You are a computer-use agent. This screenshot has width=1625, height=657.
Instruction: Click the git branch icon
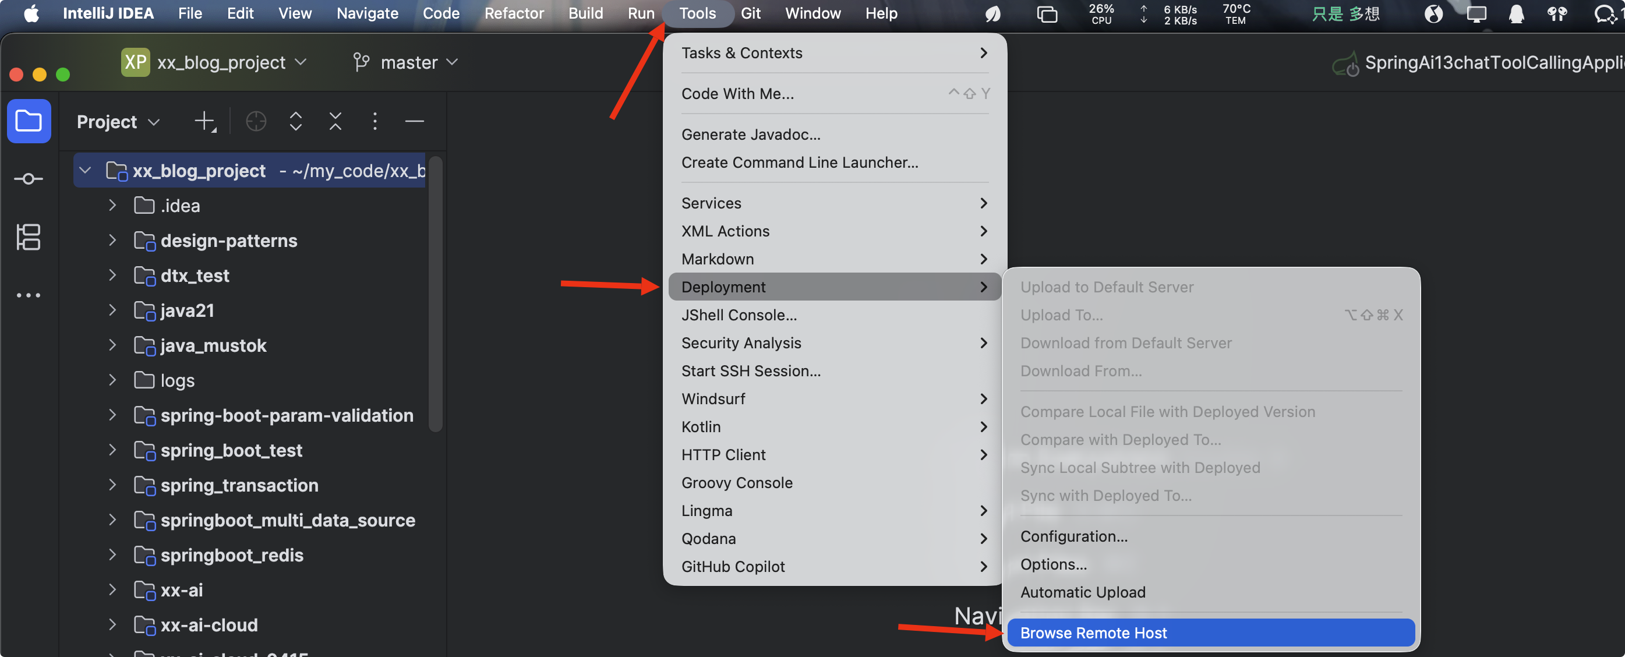tap(361, 62)
